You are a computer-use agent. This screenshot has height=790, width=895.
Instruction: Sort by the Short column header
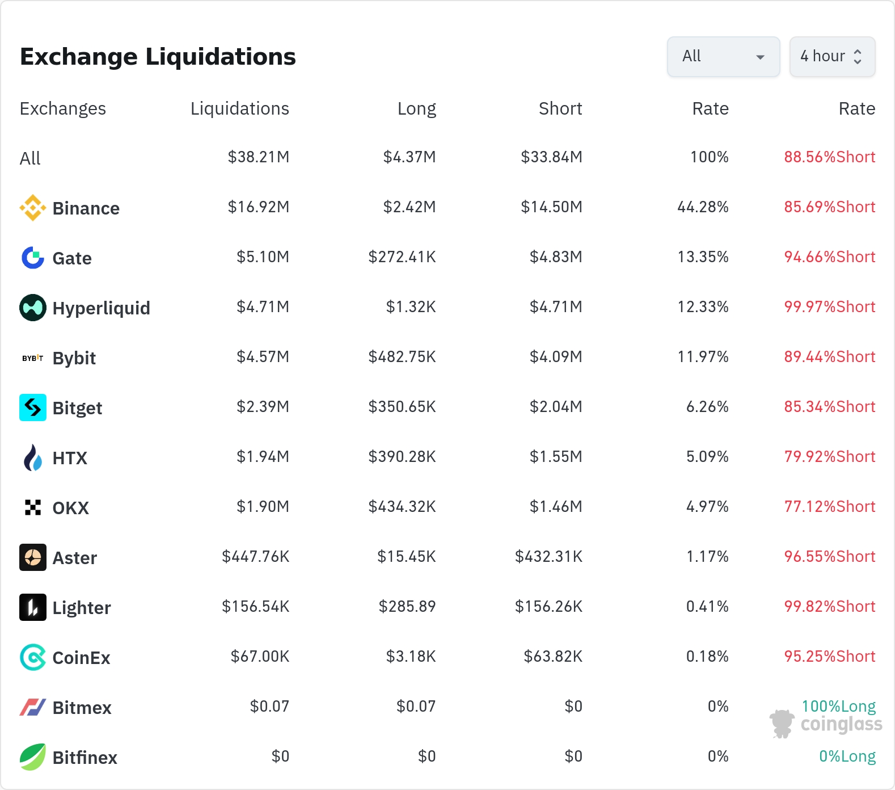pos(560,108)
